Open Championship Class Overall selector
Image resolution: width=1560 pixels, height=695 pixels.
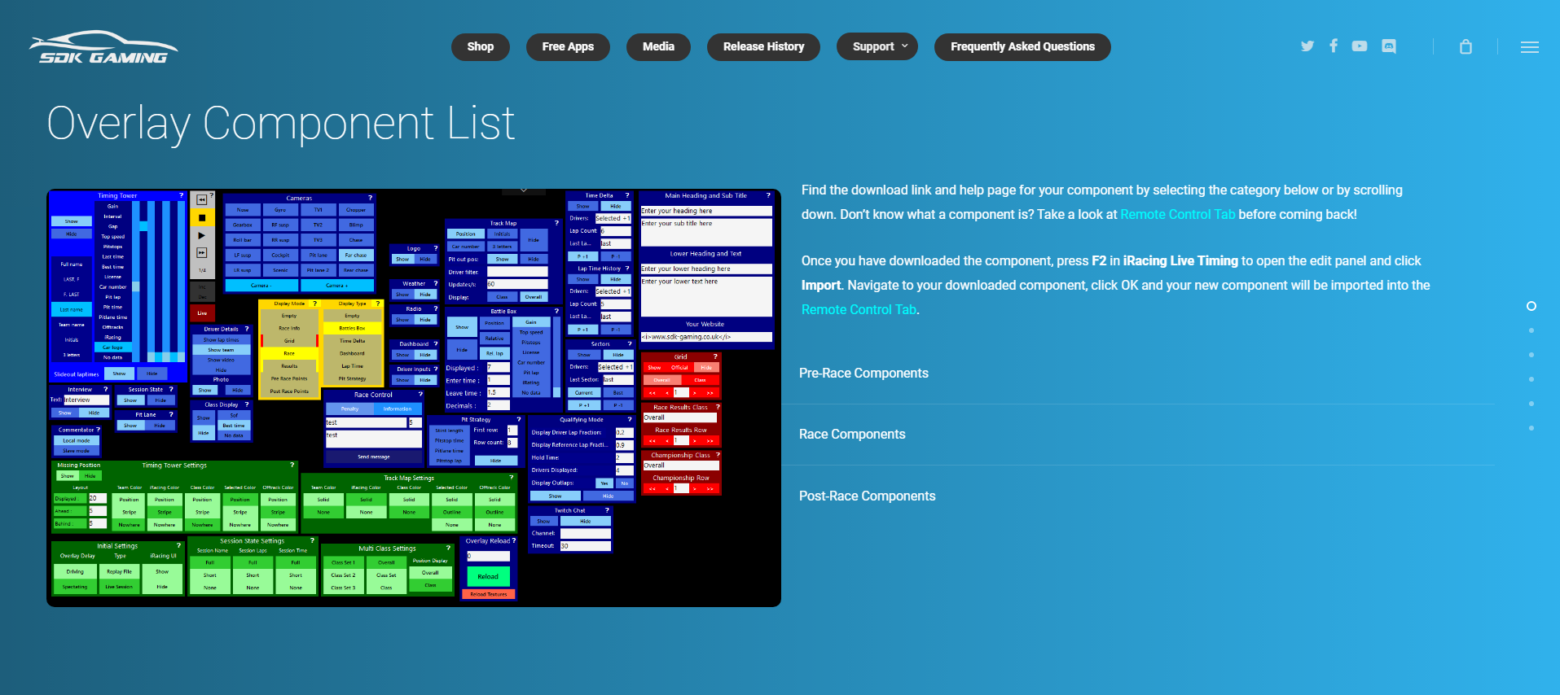click(x=680, y=466)
